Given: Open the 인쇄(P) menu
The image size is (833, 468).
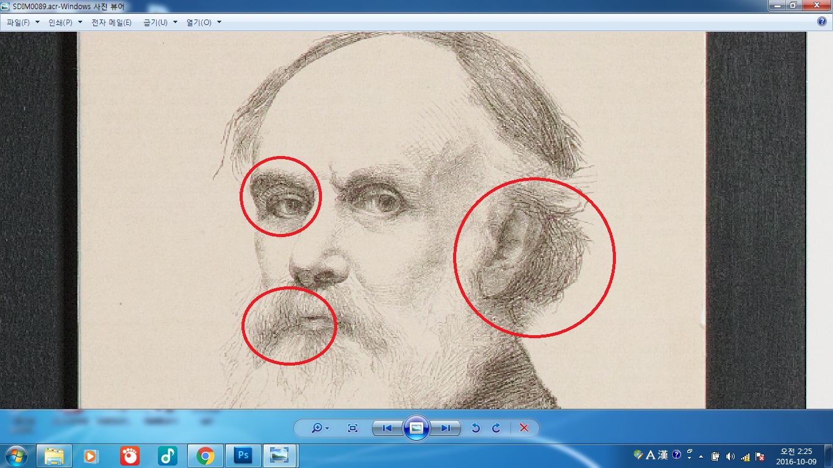Looking at the screenshot, I should 65,22.
